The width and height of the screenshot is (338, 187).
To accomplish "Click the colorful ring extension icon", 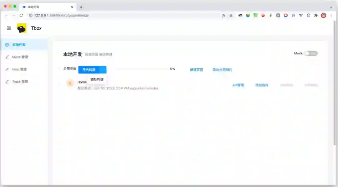I will tap(286, 15).
